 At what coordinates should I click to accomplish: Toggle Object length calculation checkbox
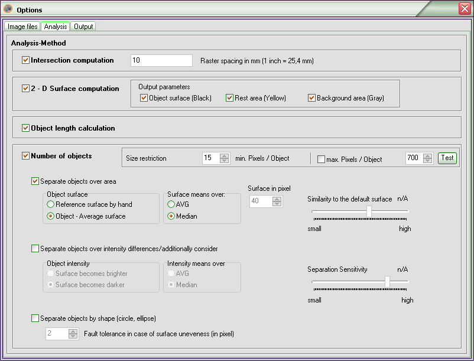[x=25, y=128]
